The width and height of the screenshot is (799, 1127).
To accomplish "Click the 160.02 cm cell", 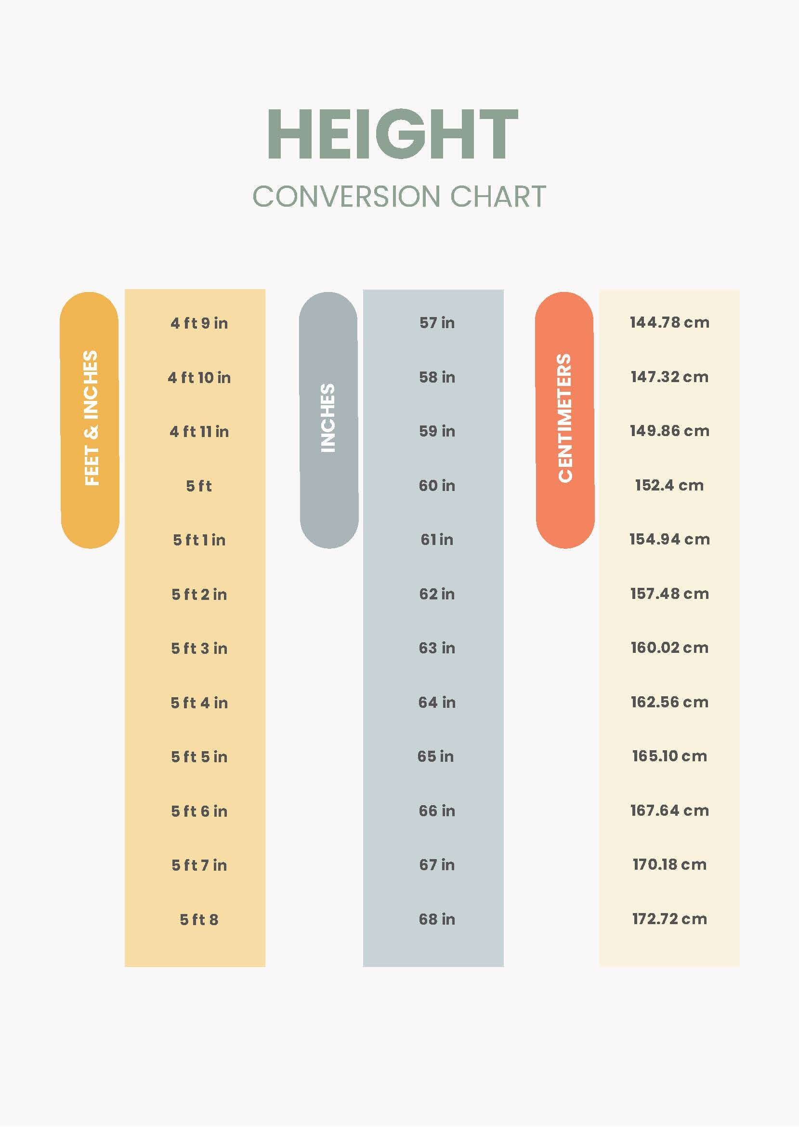I will [669, 648].
